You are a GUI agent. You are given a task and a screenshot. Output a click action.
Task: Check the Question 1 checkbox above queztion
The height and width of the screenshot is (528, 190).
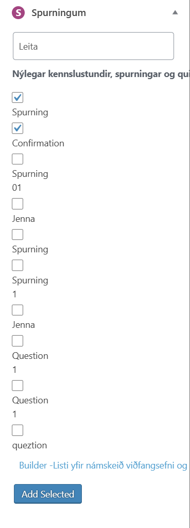18,386
